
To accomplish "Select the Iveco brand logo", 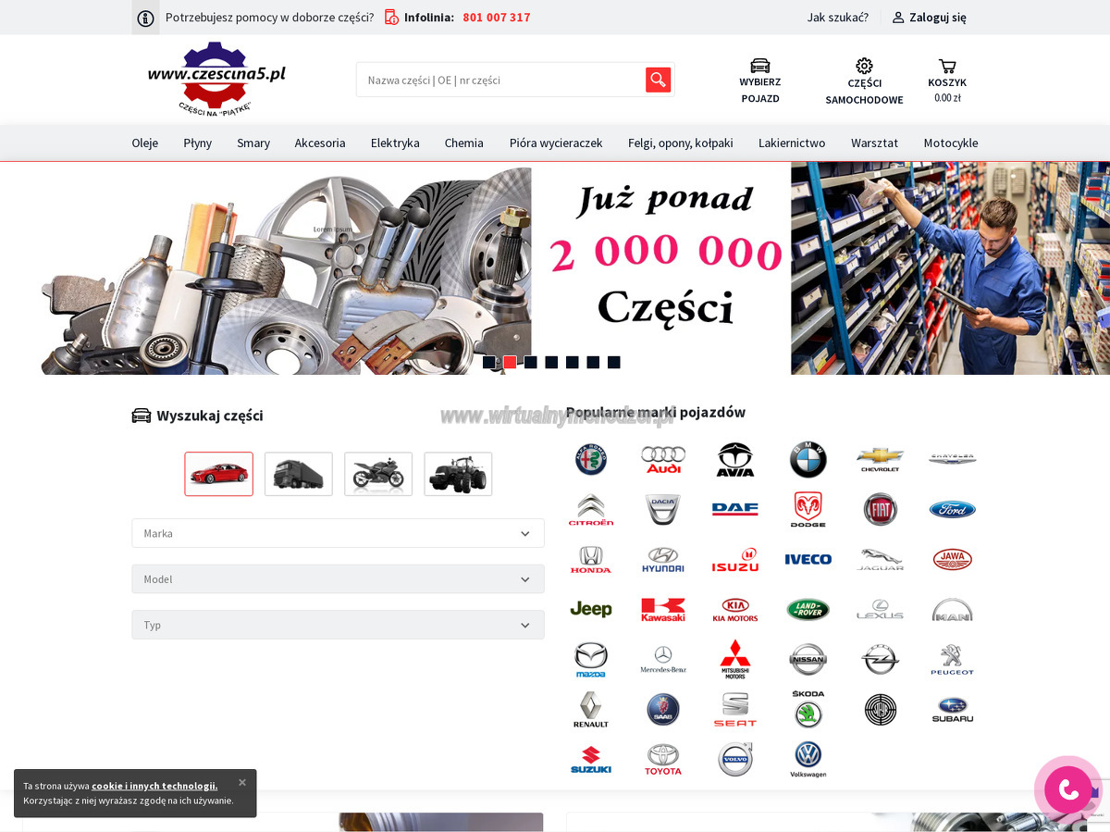I will (808, 559).
